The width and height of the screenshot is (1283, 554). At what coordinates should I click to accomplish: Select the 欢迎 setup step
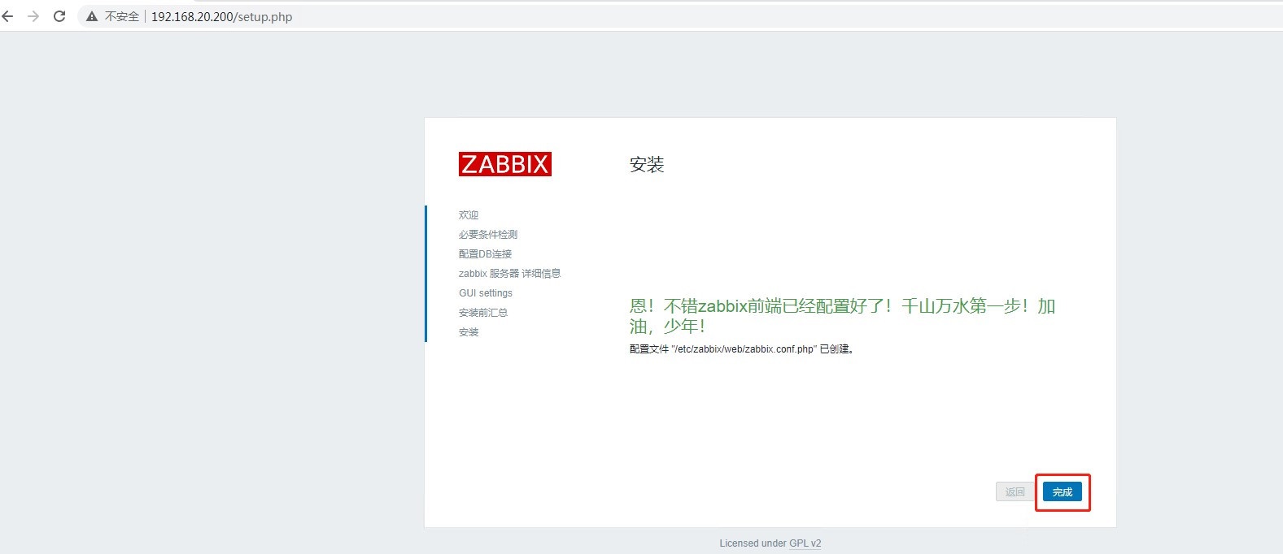469,215
